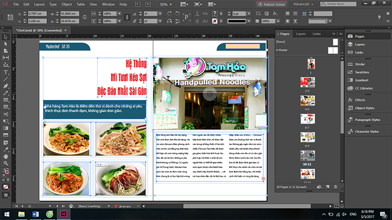The image size is (392, 220).
Task: Select the Eyedropper tool
Action: [x=6, y=150]
